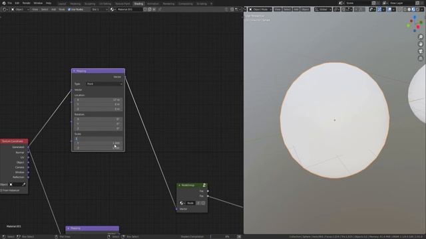The image size is (426, 239).
Task: Open the material browse icon beside Material.001
Action: [113, 9]
